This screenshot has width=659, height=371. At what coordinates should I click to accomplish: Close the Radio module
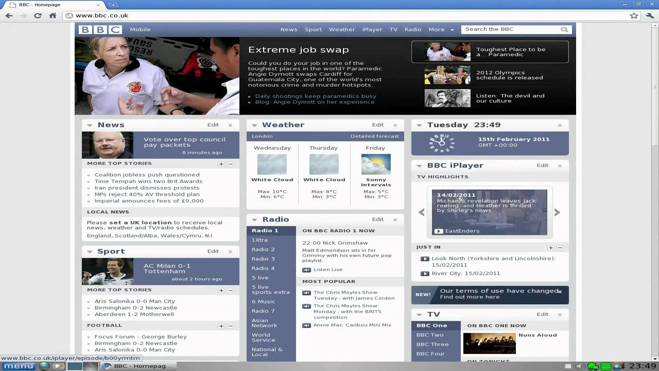point(395,220)
